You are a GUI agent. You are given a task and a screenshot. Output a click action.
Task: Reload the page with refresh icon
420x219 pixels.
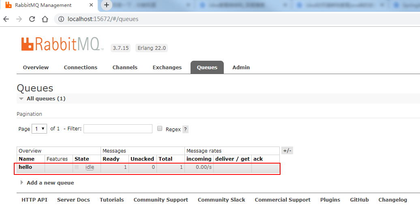pyautogui.click(x=32, y=19)
